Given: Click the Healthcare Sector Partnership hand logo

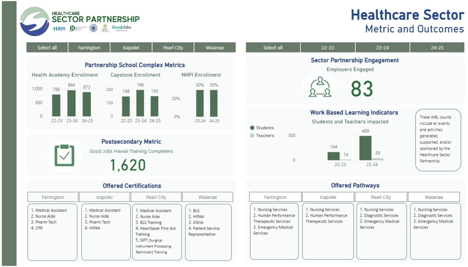Looking at the screenshot, I should click(35, 21).
